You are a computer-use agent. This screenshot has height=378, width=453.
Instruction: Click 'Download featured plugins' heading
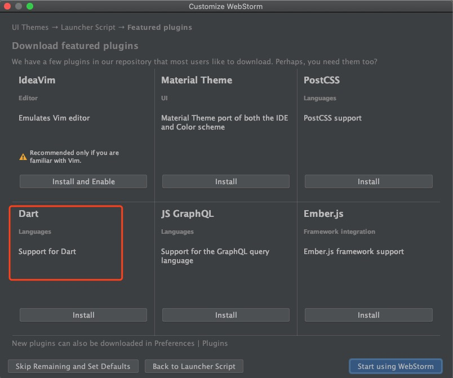[x=75, y=46]
